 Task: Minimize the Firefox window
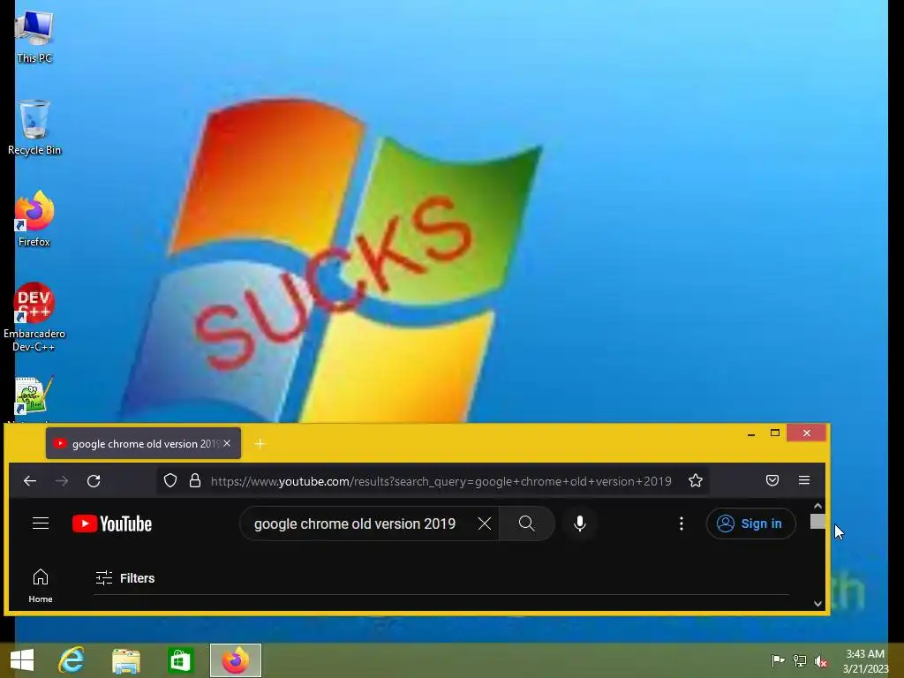coord(751,433)
